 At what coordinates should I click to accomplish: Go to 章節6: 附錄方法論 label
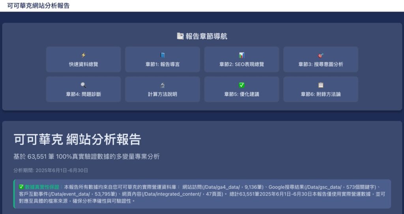pos(321,94)
